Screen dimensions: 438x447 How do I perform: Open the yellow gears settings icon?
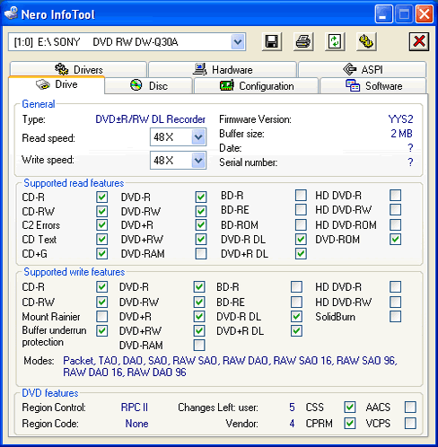(x=366, y=41)
